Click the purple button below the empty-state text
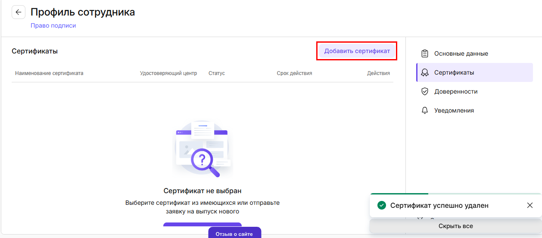Image resolution: width=542 pixels, height=238 pixels. 202,225
